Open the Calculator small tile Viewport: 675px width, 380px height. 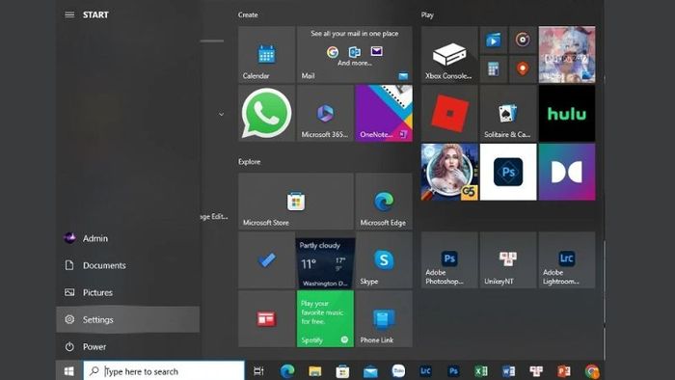tap(494, 68)
